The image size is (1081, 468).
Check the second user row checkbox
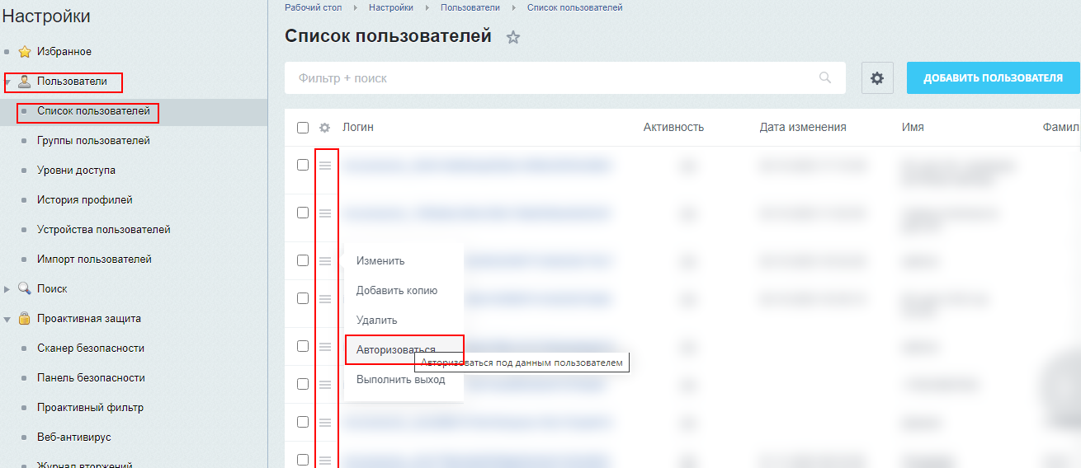click(303, 213)
